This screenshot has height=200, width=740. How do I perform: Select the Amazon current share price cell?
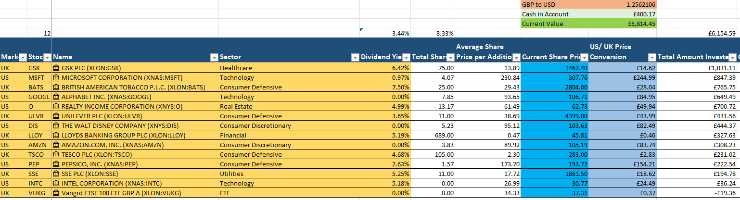555,145
